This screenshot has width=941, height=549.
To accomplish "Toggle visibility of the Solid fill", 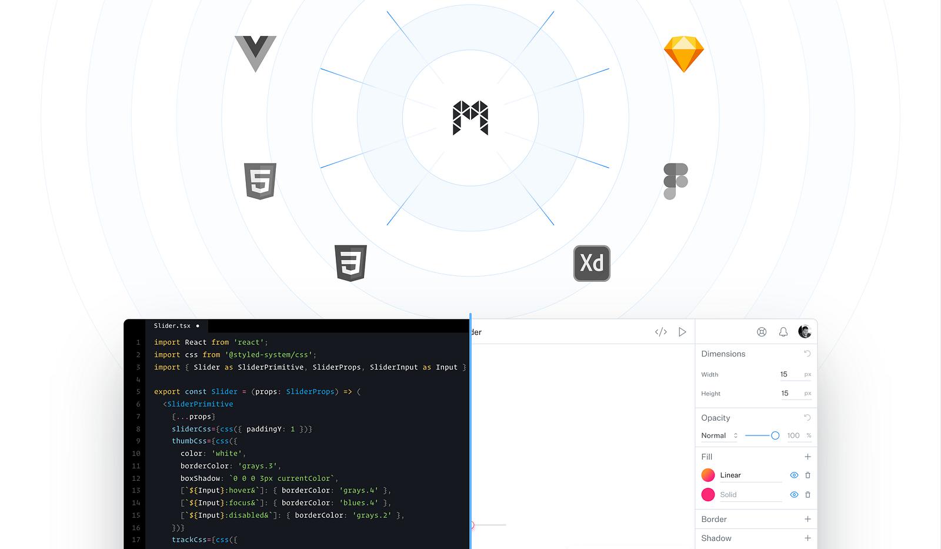I will (x=794, y=495).
